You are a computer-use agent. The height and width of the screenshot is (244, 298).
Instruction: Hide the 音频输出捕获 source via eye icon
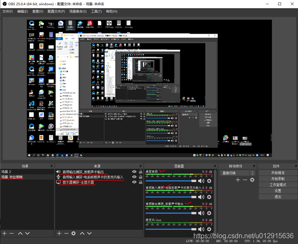tap(134, 172)
